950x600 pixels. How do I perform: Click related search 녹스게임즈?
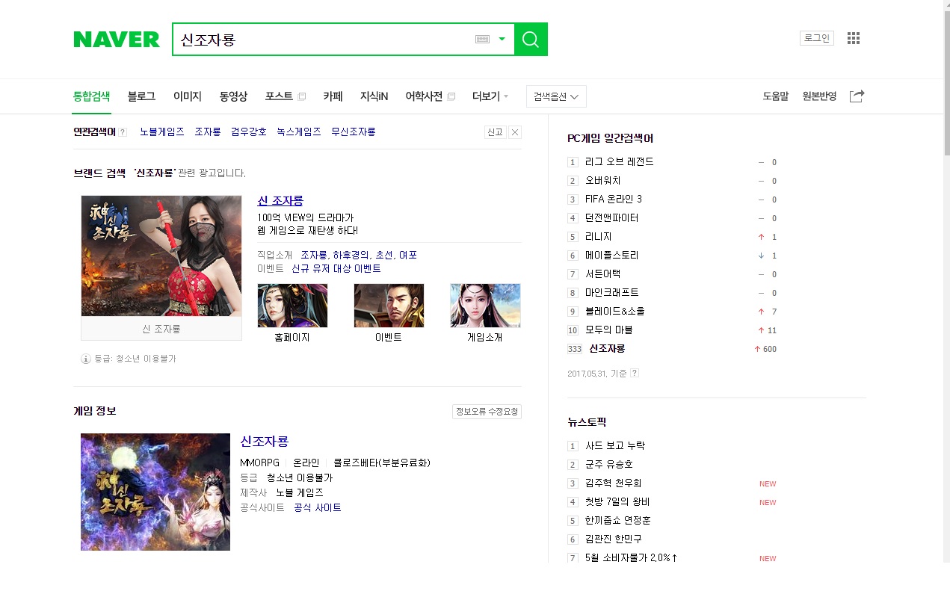[x=299, y=132]
